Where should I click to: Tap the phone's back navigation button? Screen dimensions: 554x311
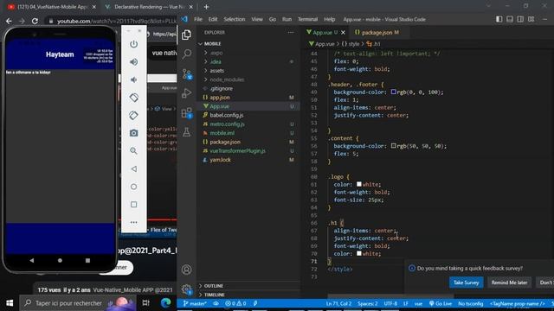click(32, 261)
